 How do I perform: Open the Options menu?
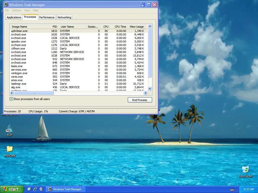[x=17, y=10]
